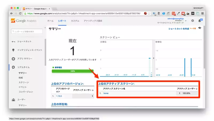The height and width of the screenshot is (121, 214).
Task: Open the settings gear icon
Action: click(x=193, y=21)
